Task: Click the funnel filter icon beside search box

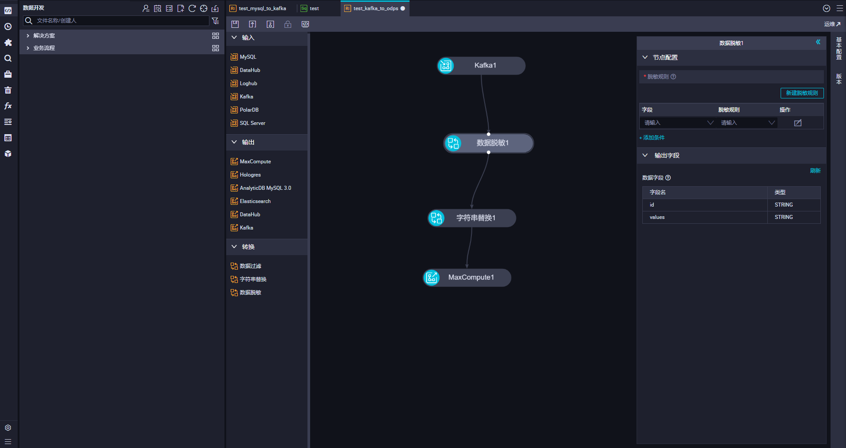Action: 216,21
